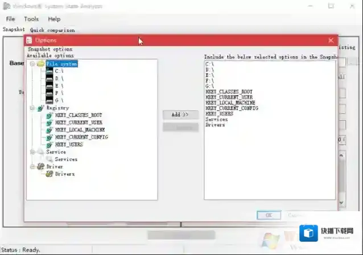Viewport: 363px width, 255px height.
Task: Click the Drivers item icon
Action: coord(49,174)
